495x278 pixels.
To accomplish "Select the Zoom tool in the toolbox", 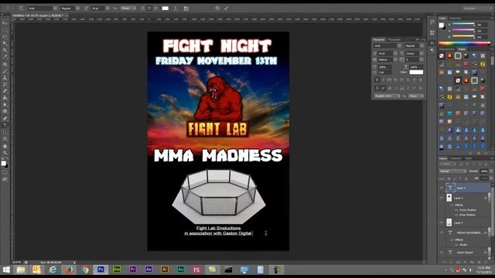I will pos(5,153).
